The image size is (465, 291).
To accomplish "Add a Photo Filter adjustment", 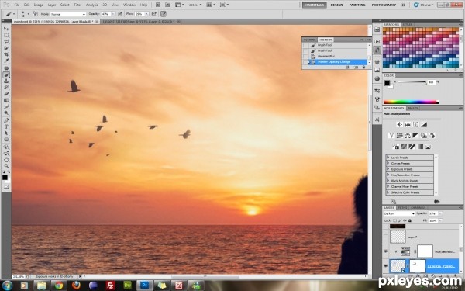I will click(424, 136).
